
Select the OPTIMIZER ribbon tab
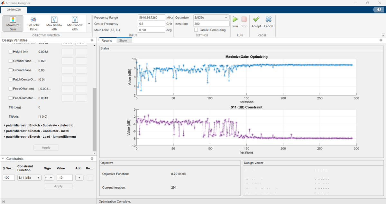click(x=14, y=10)
